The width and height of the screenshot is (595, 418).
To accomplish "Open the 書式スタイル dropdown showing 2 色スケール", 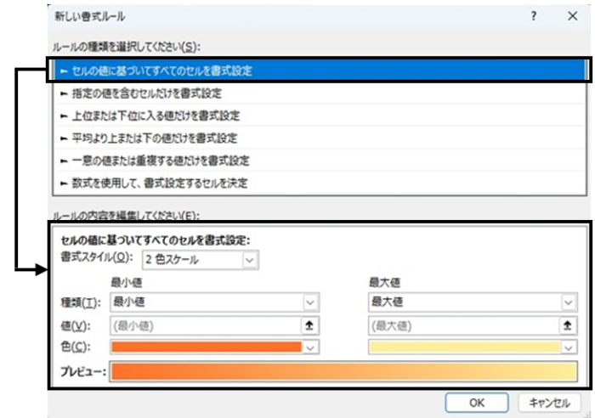I will coord(200,260).
